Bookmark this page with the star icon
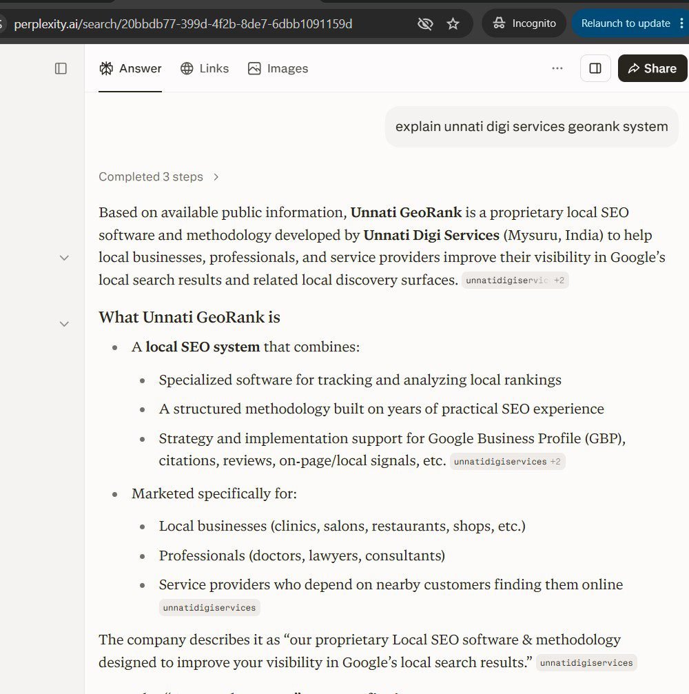Viewport: 689px width, 694px height. click(x=453, y=23)
